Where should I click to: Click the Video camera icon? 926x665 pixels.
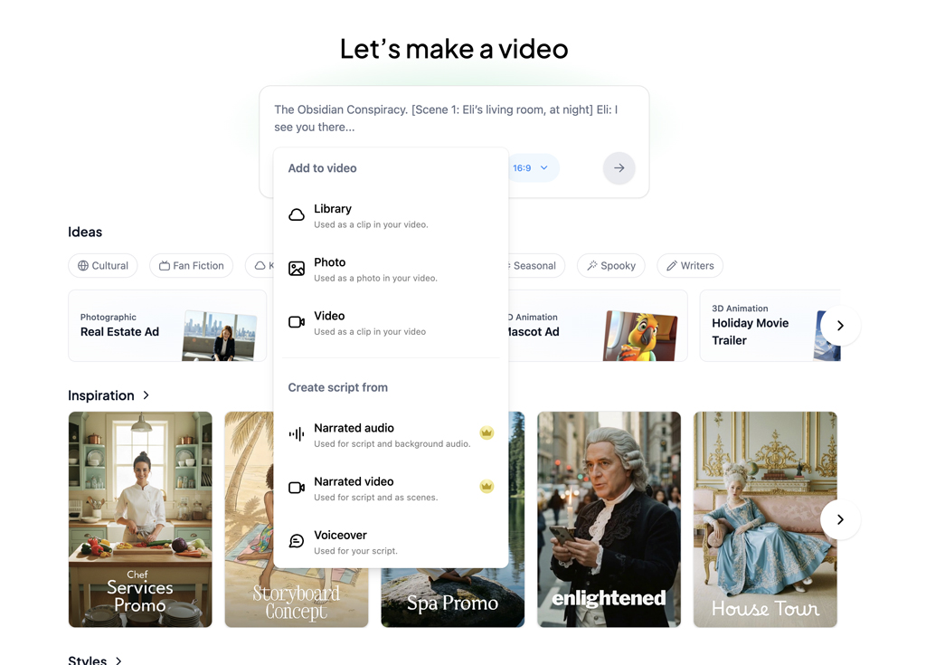(297, 322)
